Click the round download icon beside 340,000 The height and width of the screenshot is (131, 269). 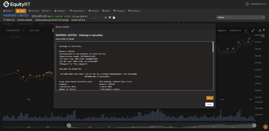click(263, 35)
